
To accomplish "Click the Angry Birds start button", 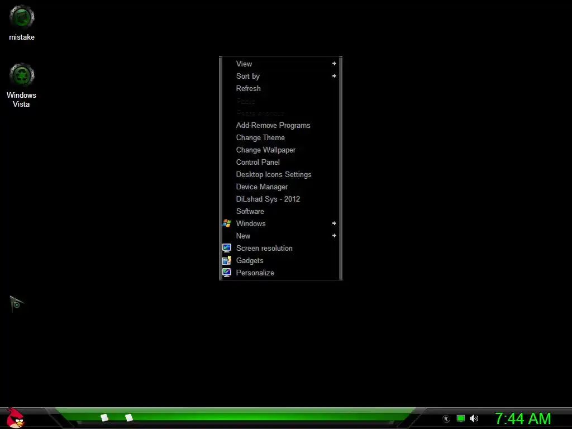I will coord(15,418).
